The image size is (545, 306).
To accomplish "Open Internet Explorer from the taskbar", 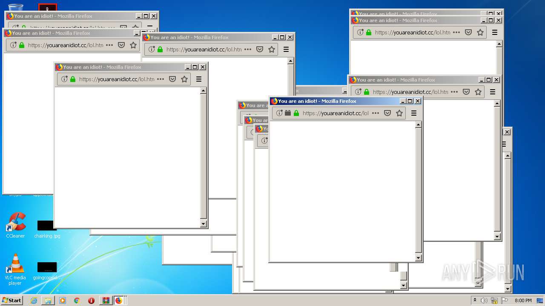I will tap(34, 300).
